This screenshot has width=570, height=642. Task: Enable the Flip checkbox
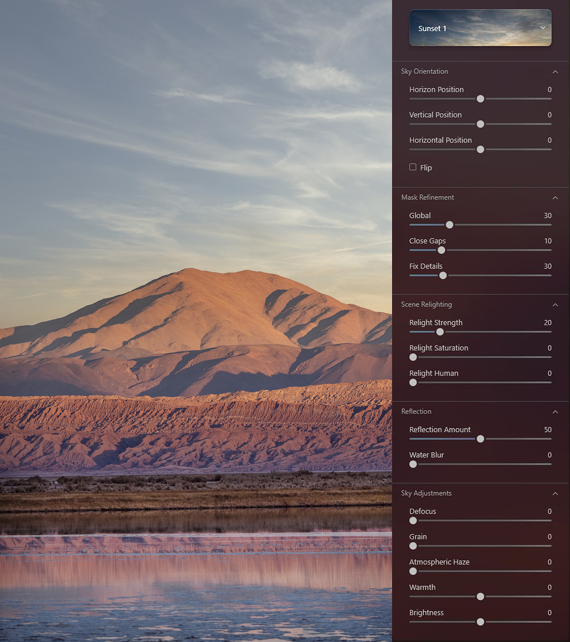[x=413, y=167]
